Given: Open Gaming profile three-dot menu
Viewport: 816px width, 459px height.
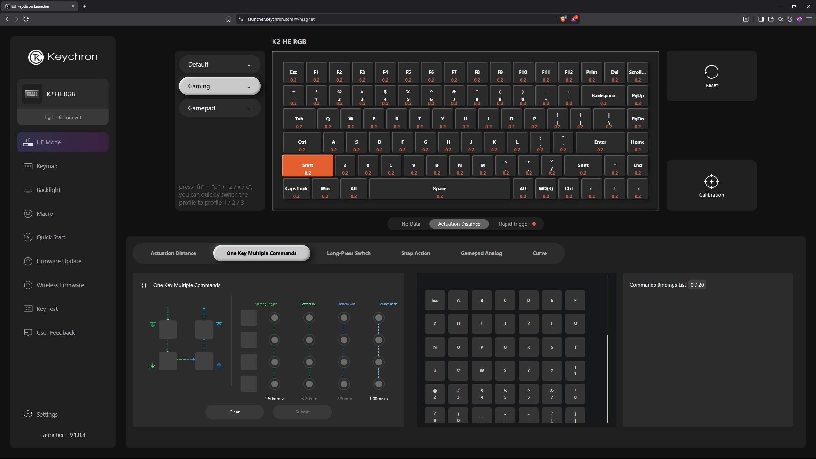Looking at the screenshot, I should click(249, 87).
